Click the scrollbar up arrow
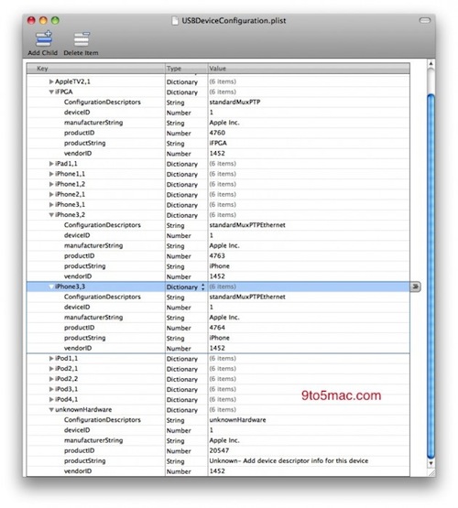This screenshot has height=508, width=458. (431, 64)
